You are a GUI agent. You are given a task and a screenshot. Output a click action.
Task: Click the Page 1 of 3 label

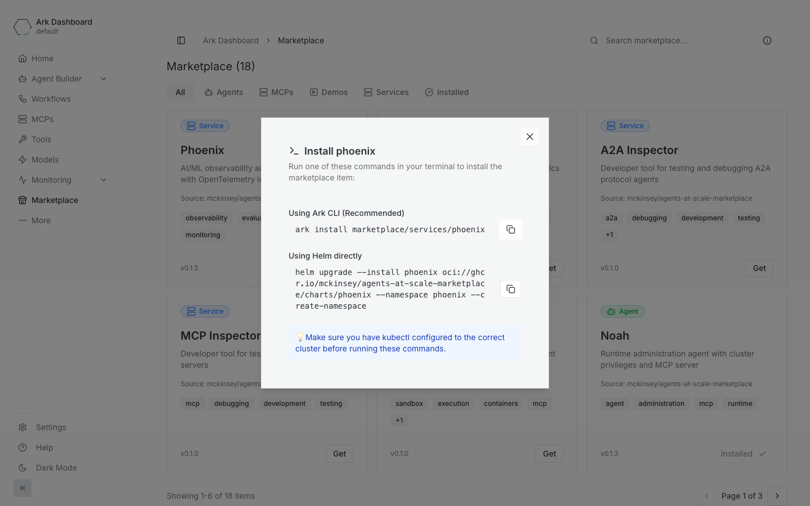click(742, 496)
